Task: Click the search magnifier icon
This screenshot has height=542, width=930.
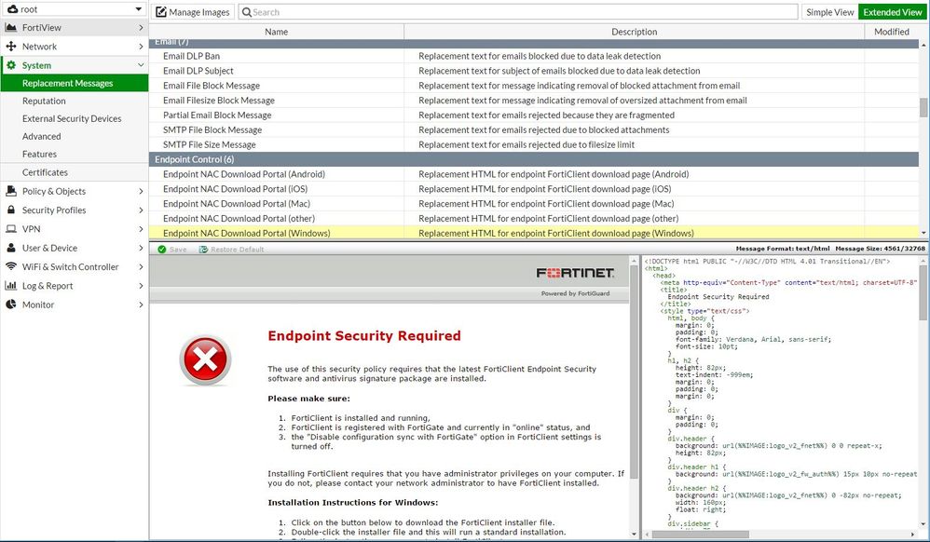Action: pos(247,12)
